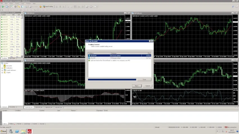This screenshot has width=239, height=134.
Task: Click Cancel in the Open an Account dialog
Action: click(148, 86)
